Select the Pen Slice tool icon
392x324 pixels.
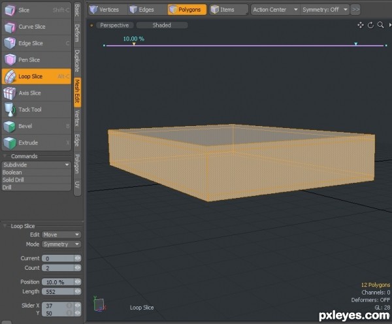click(10, 60)
